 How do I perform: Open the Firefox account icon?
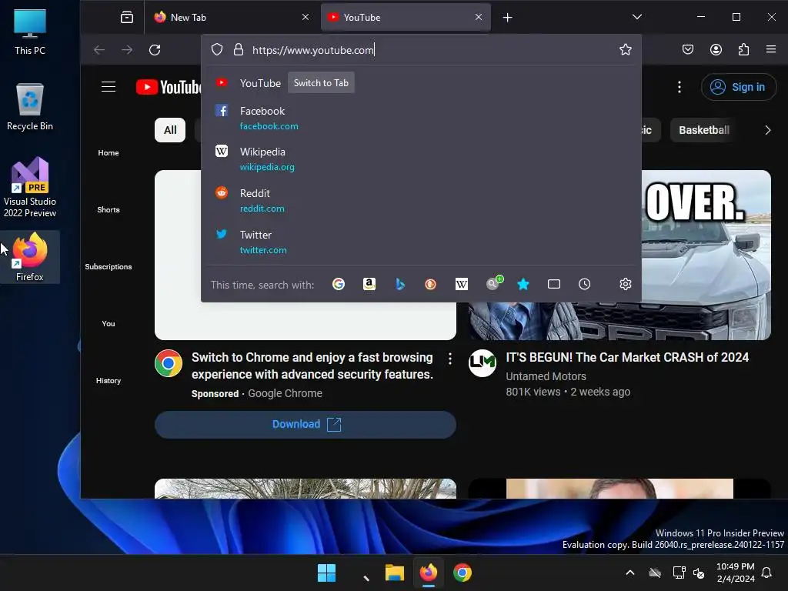[x=716, y=49]
